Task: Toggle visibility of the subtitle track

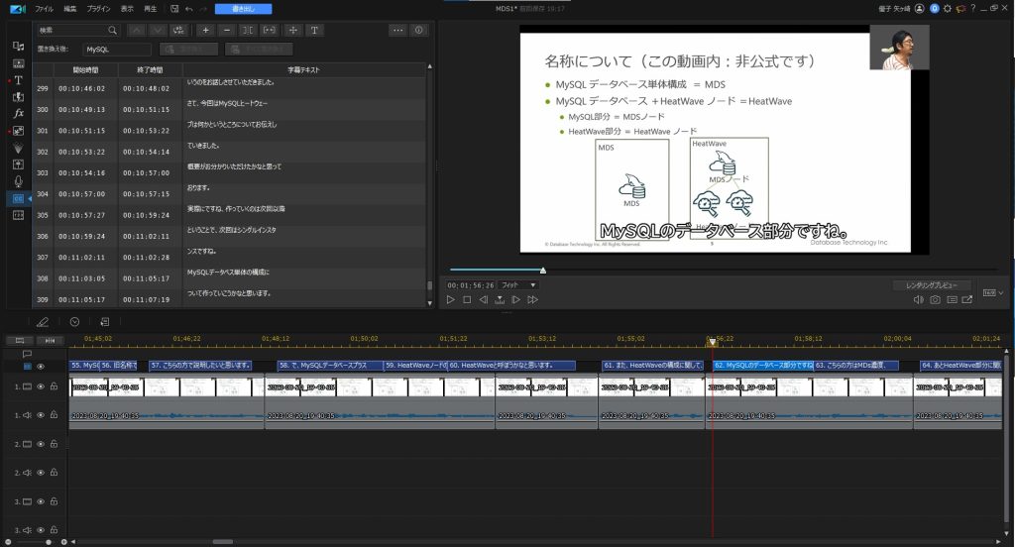Action: pos(41,367)
